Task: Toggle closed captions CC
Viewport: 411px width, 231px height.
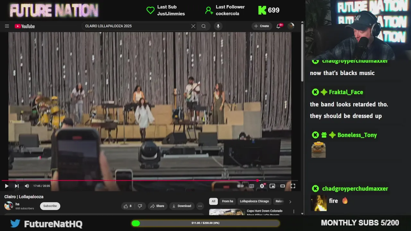Action: (x=252, y=186)
